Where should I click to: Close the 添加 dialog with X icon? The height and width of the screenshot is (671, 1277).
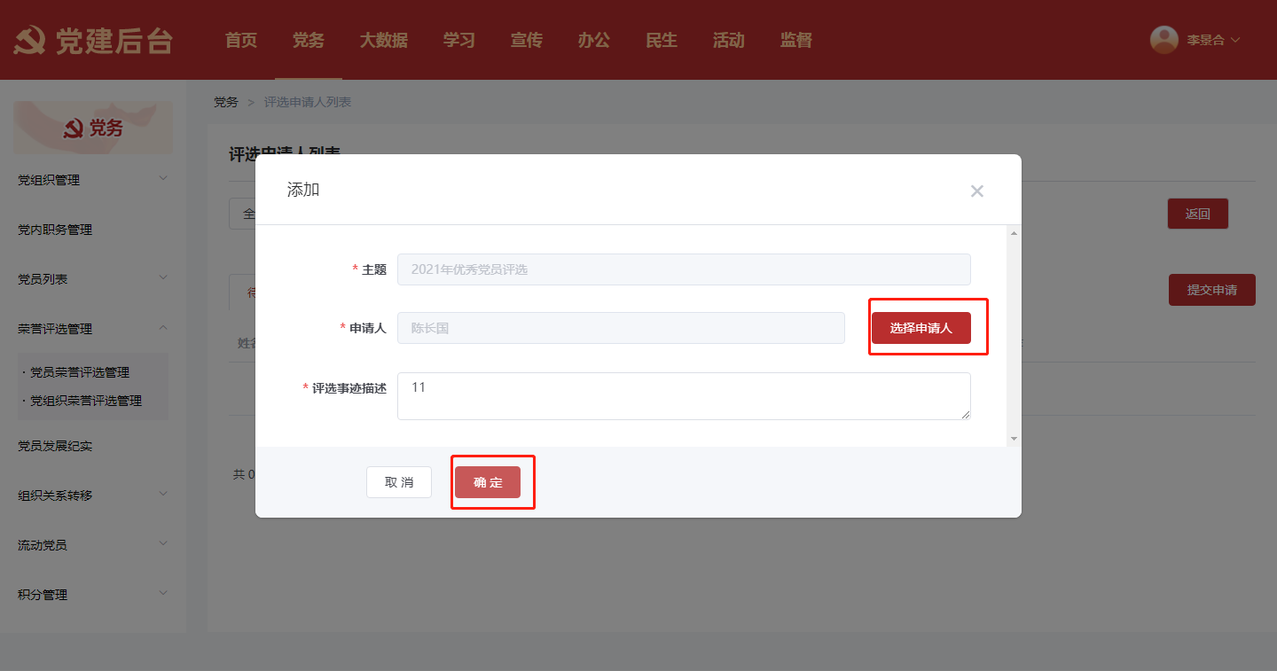pyautogui.click(x=976, y=191)
